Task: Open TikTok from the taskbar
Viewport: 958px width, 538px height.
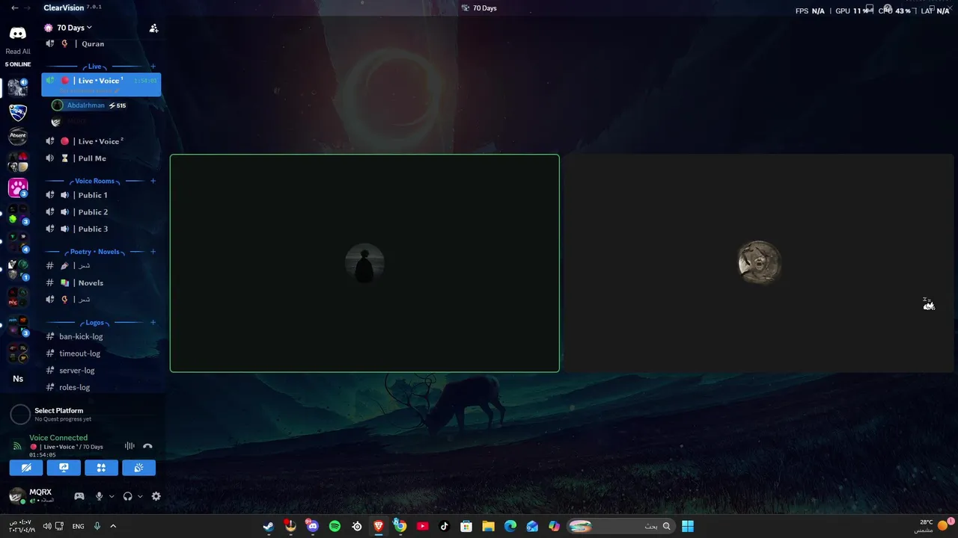Action: 444,526
